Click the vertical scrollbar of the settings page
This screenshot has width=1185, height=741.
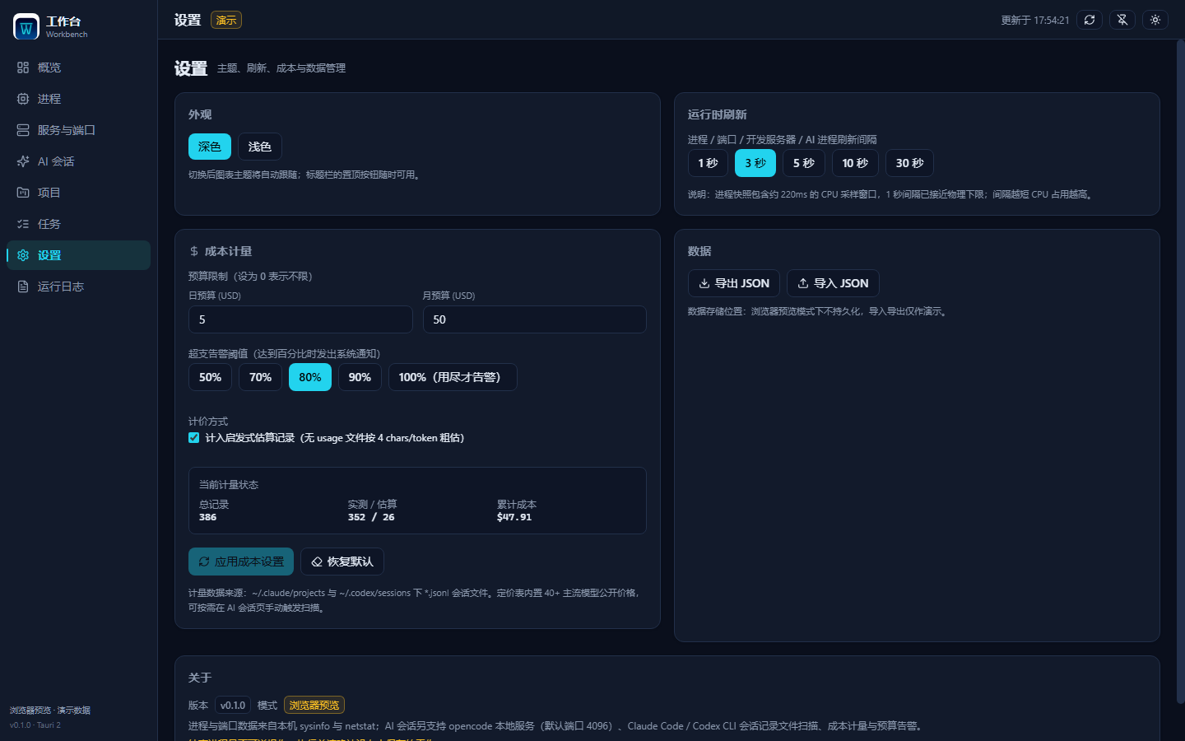1180,370
